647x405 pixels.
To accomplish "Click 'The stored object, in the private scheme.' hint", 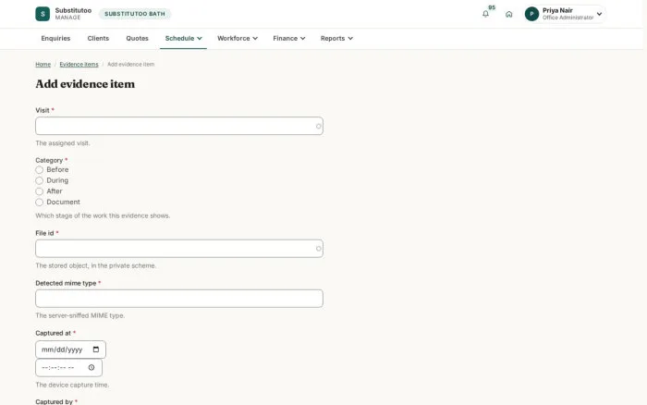I will pyautogui.click(x=96, y=265).
